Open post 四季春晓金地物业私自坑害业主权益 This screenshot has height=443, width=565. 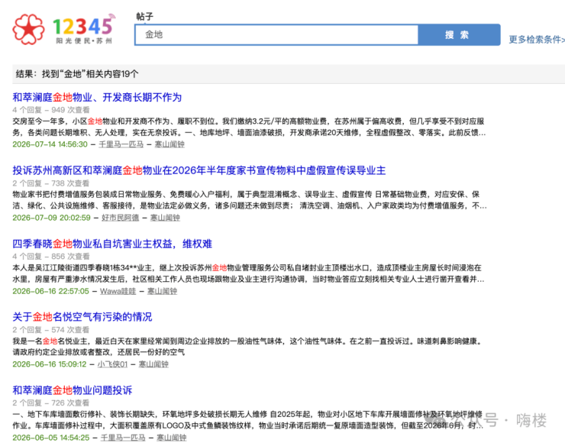(x=112, y=244)
